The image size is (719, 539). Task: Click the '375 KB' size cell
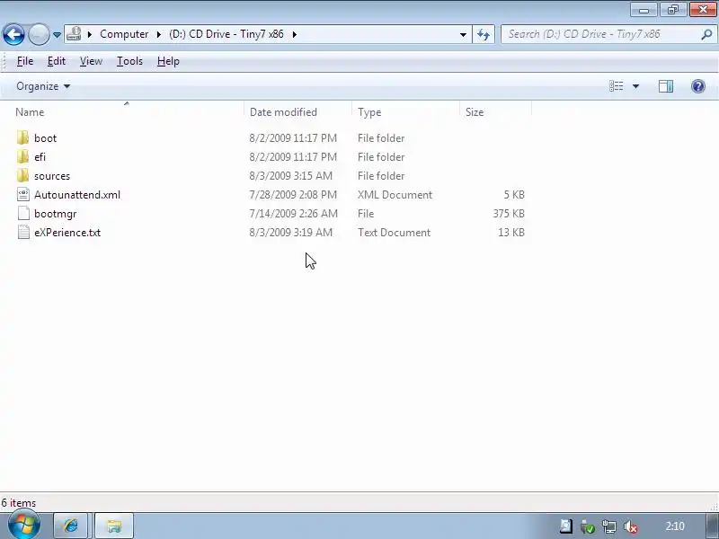pyautogui.click(x=509, y=214)
